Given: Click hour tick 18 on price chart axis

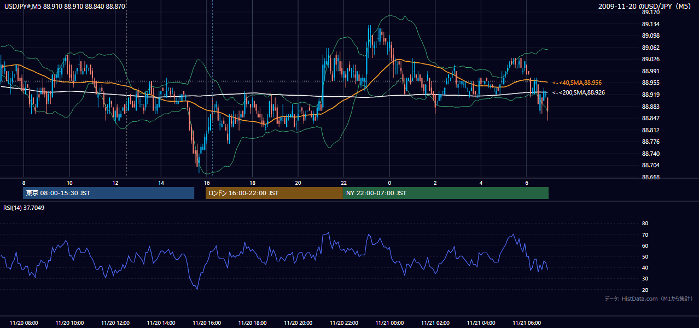Looking at the screenshot, I should 252,183.
